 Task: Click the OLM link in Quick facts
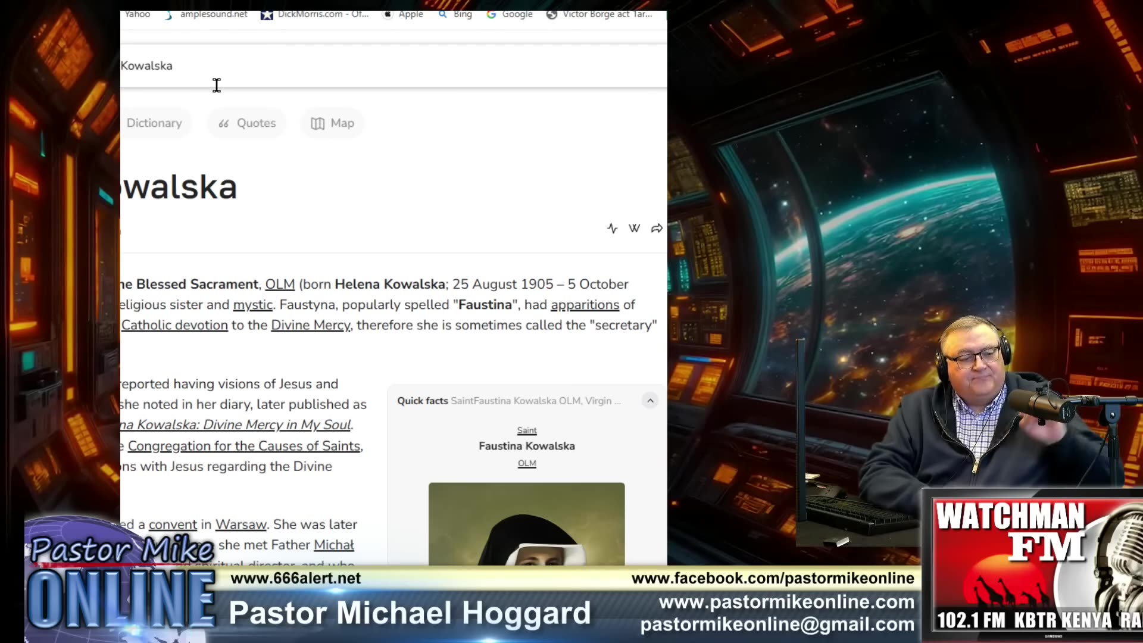click(526, 463)
